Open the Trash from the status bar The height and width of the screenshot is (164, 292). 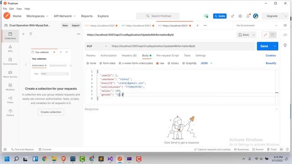coord(272,149)
